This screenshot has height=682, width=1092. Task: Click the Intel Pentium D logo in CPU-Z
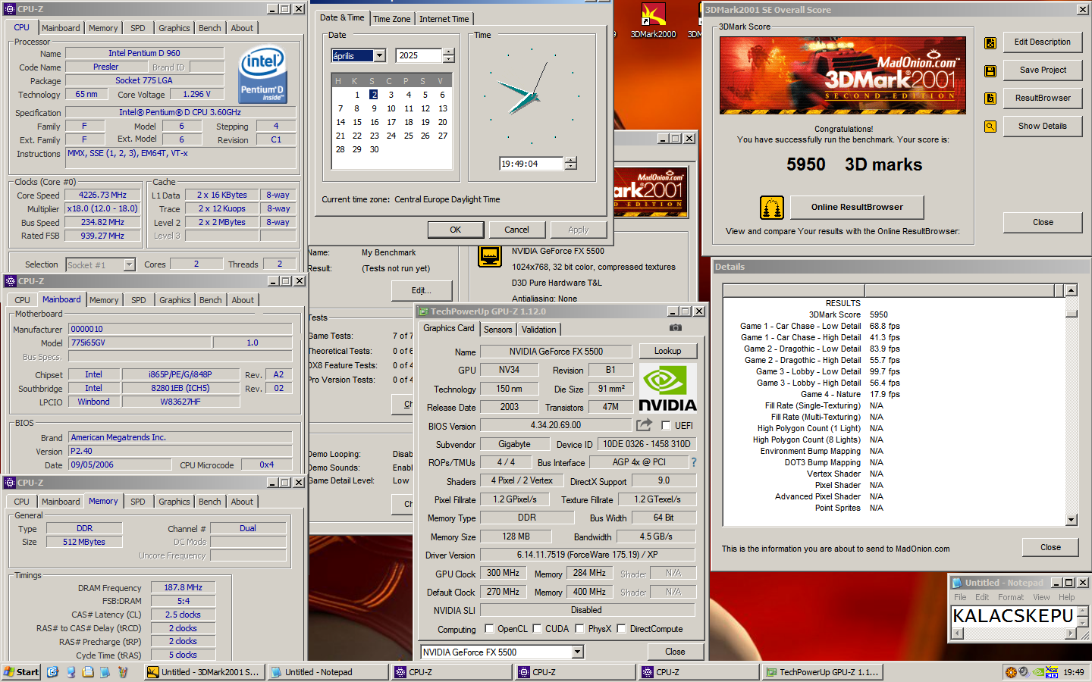262,74
